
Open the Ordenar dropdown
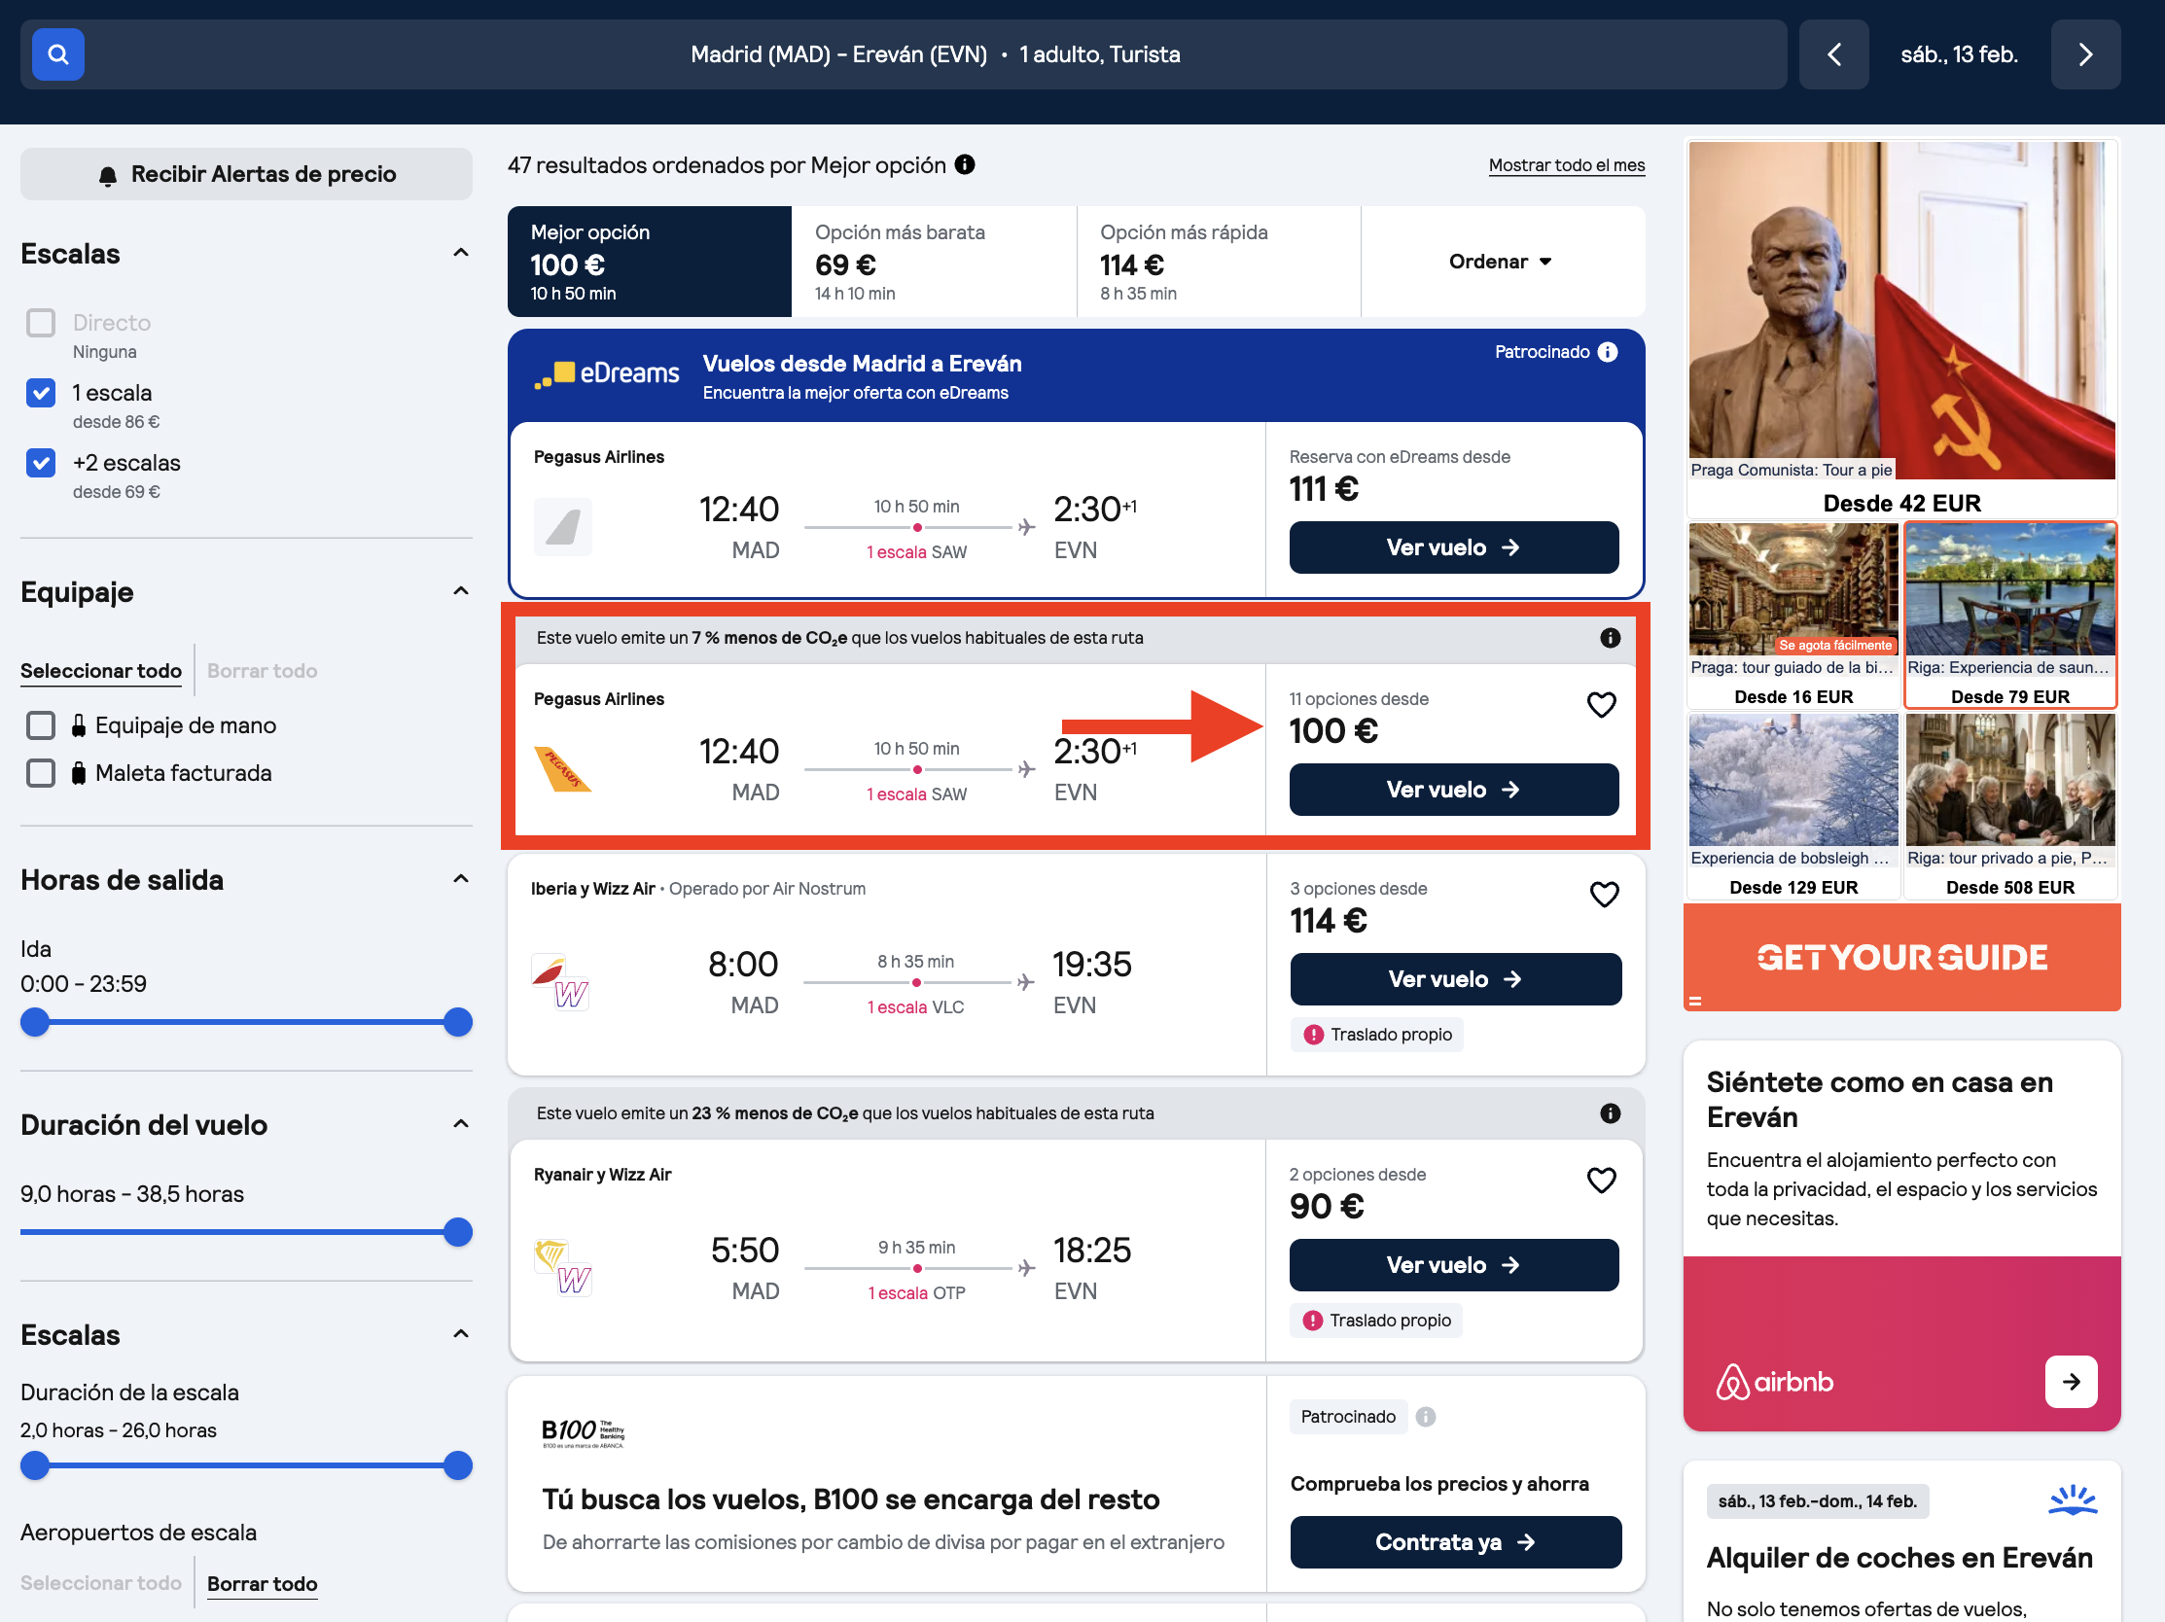click(x=1502, y=262)
